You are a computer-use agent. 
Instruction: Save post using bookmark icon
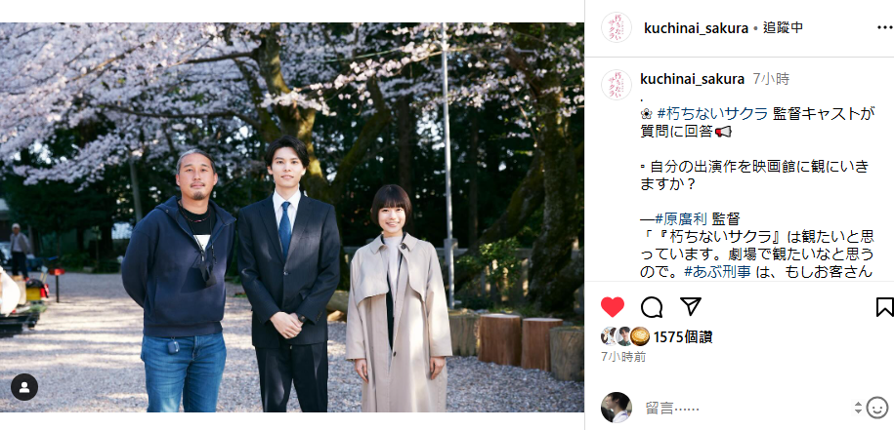[885, 307]
